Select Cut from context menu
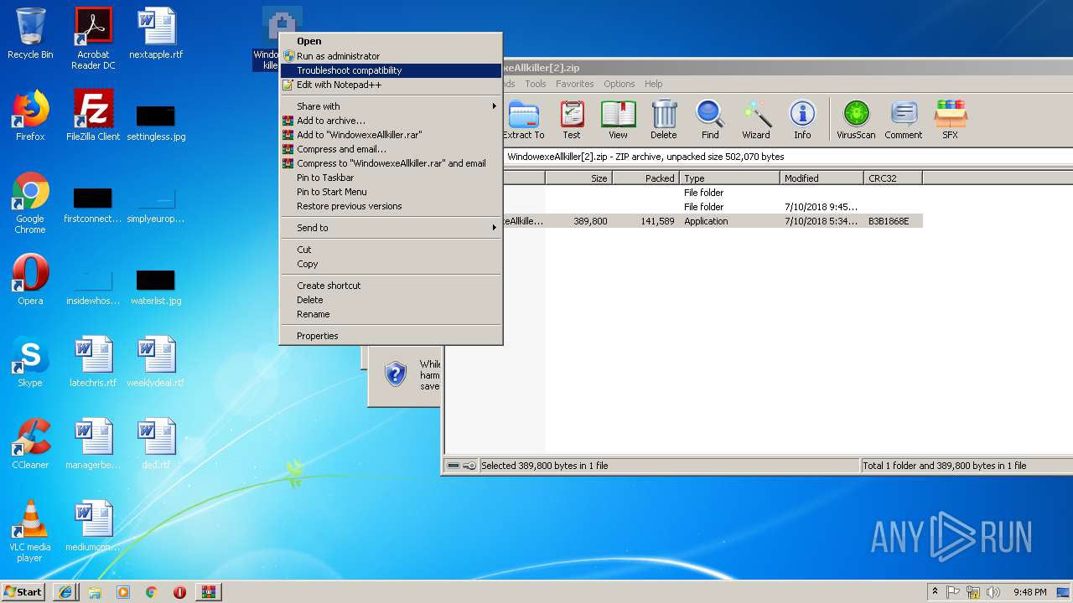The width and height of the screenshot is (1073, 603). tap(391, 250)
